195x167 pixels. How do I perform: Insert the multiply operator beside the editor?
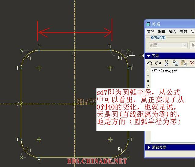(148, 81)
